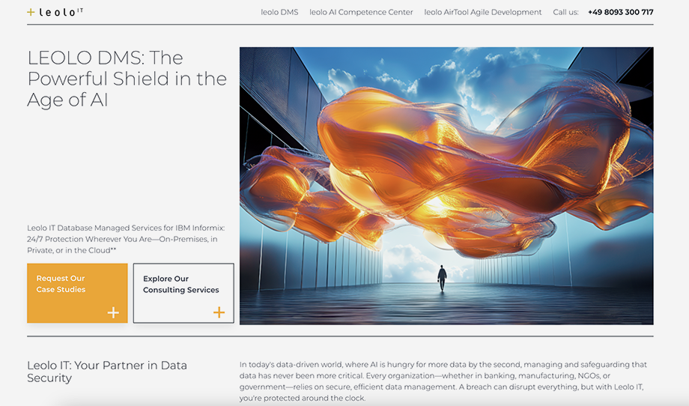Click the heading LEOLO DMS: The Powerful Shield

point(127,79)
